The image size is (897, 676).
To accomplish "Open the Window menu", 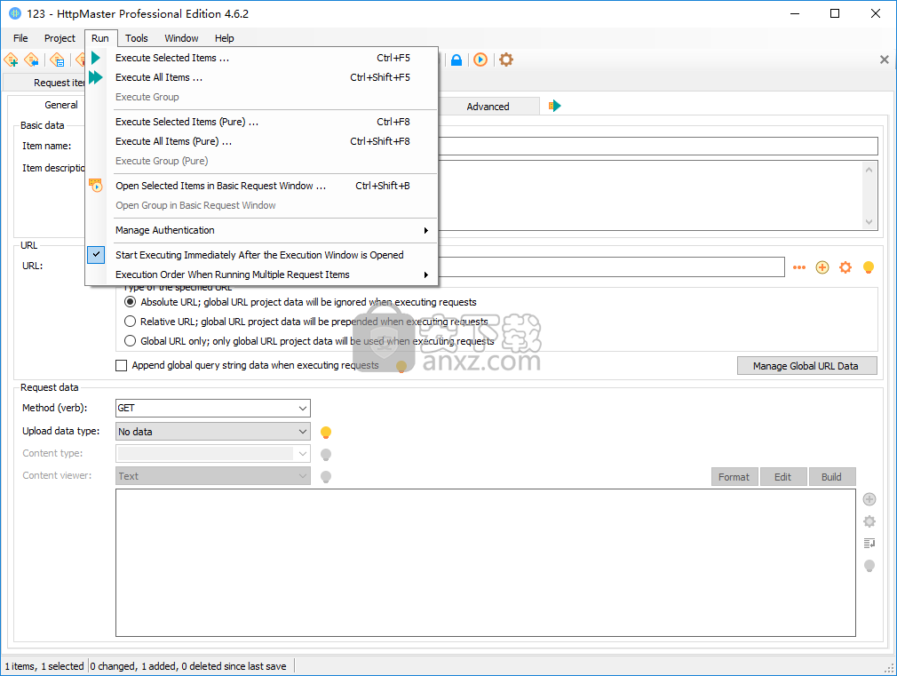I will pyautogui.click(x=181, y=38).
